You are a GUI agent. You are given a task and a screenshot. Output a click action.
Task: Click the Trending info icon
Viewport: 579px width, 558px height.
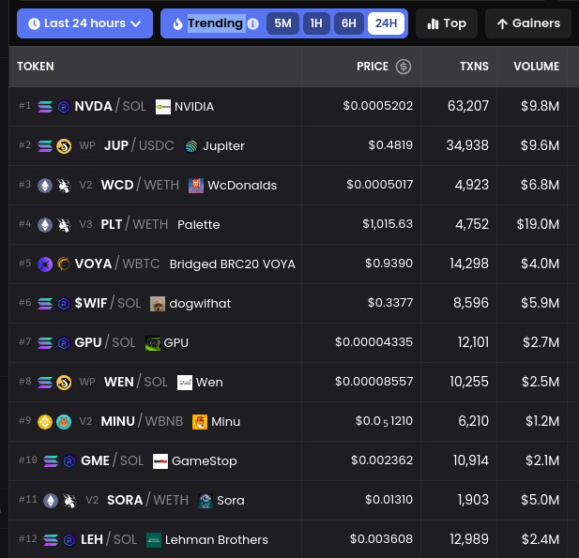point(253,24)
